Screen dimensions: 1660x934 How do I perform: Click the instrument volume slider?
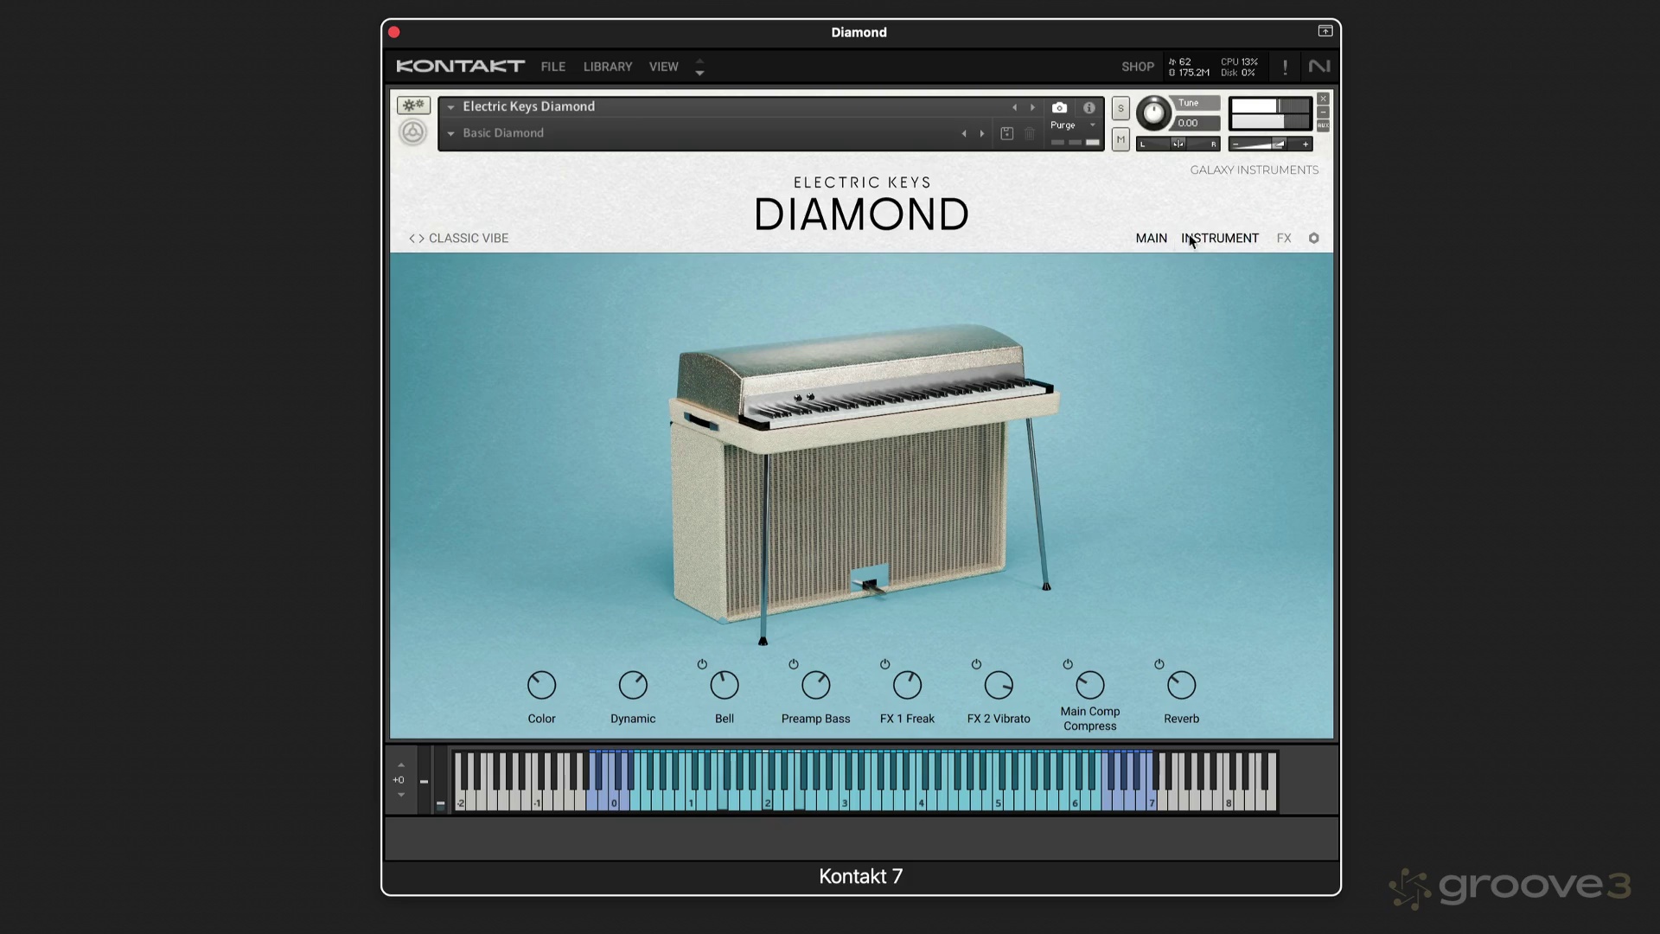pos(1270,144)
